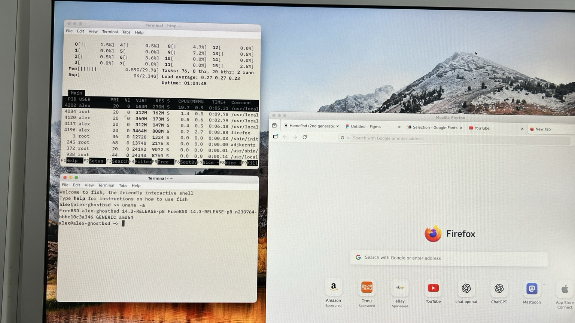Viewport: 575px width, 323px height.
Task: Focus the New Tab page search box
Action: 449,258
